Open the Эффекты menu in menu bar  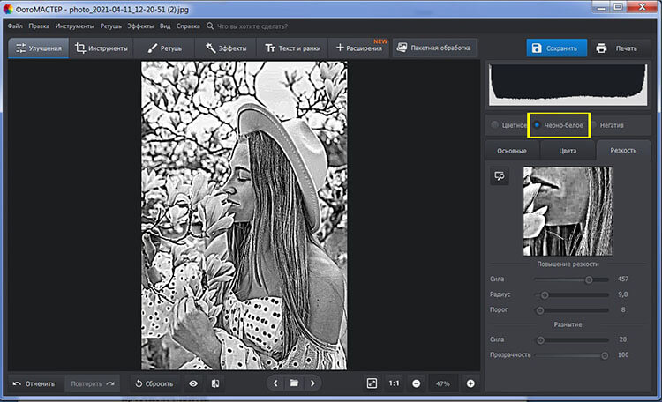pyautogui.click(x=140, y=26)
